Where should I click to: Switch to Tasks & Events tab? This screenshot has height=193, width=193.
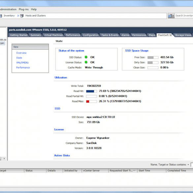[x=110, y=35]
